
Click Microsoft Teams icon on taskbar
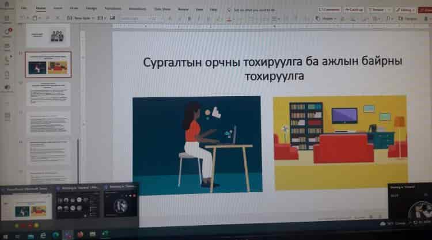68,235
